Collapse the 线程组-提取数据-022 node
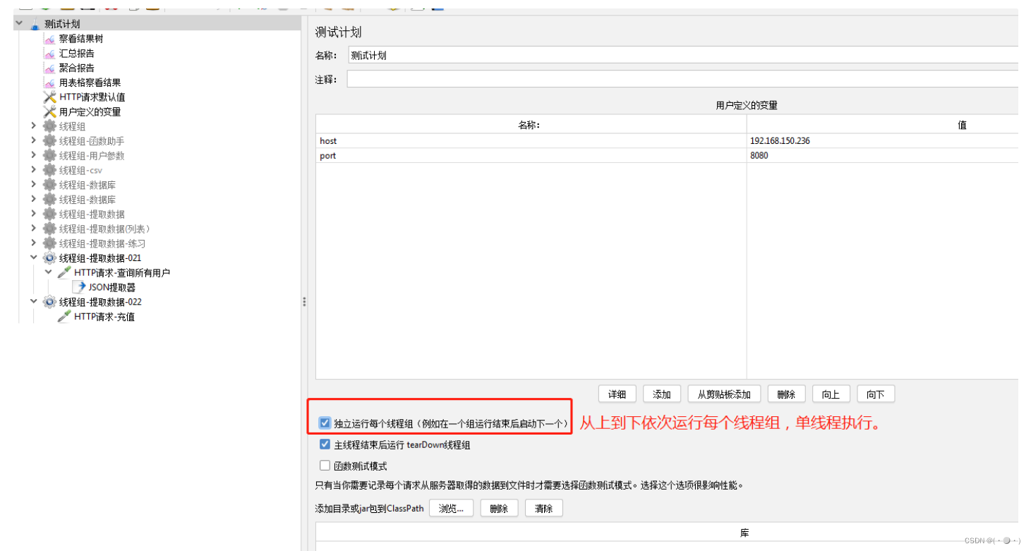This screenshot has width=1031, height=551. [x=33, y=301]
